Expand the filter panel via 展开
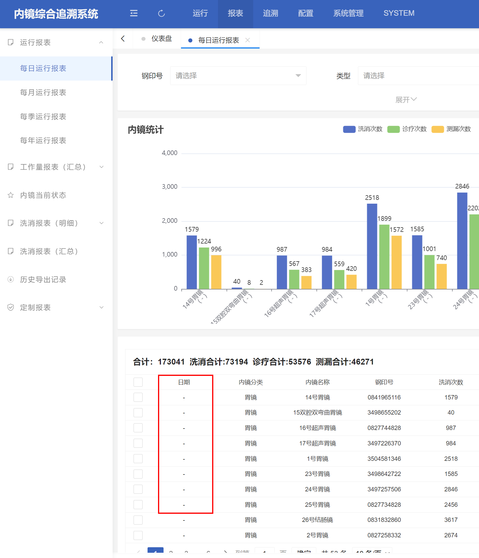 [406, 100]
